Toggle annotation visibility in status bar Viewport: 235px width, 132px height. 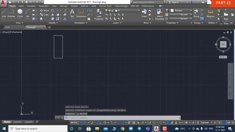point(168,122)
